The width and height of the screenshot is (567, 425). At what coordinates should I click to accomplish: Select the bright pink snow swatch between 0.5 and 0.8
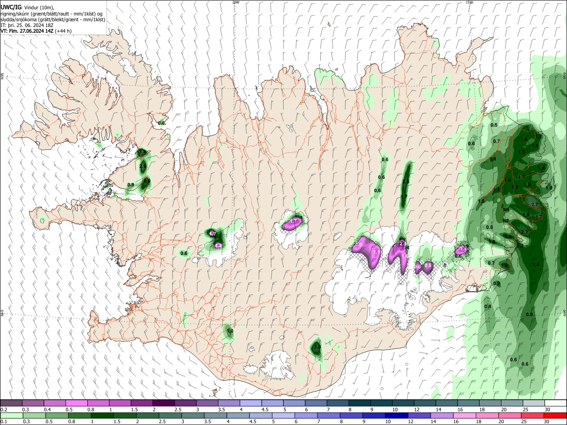pos(76,403)
